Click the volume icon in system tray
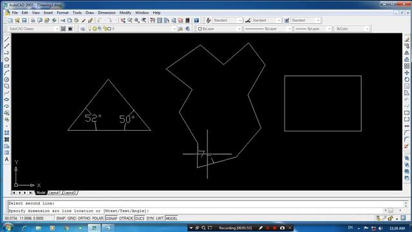This screenshot has width=412, height=232. (x=380, y=228)
